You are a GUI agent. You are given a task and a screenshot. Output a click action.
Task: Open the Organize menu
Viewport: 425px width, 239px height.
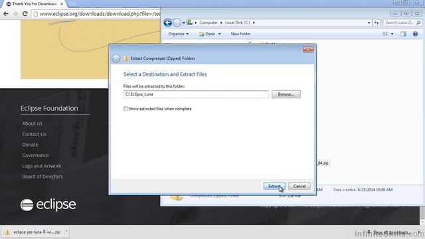pyautogui.click(x=179, y=34)
